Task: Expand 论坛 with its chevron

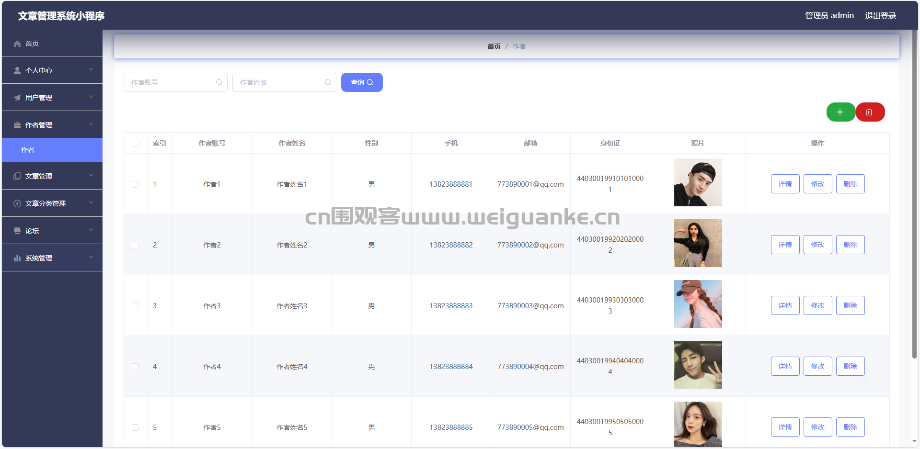Action: (x=91, y=230)
